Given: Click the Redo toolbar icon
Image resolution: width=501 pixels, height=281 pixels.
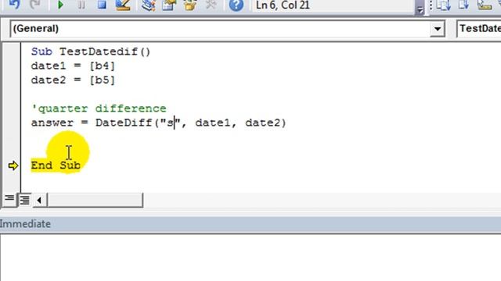Looking at the screenshot, I should coord(35,5).
